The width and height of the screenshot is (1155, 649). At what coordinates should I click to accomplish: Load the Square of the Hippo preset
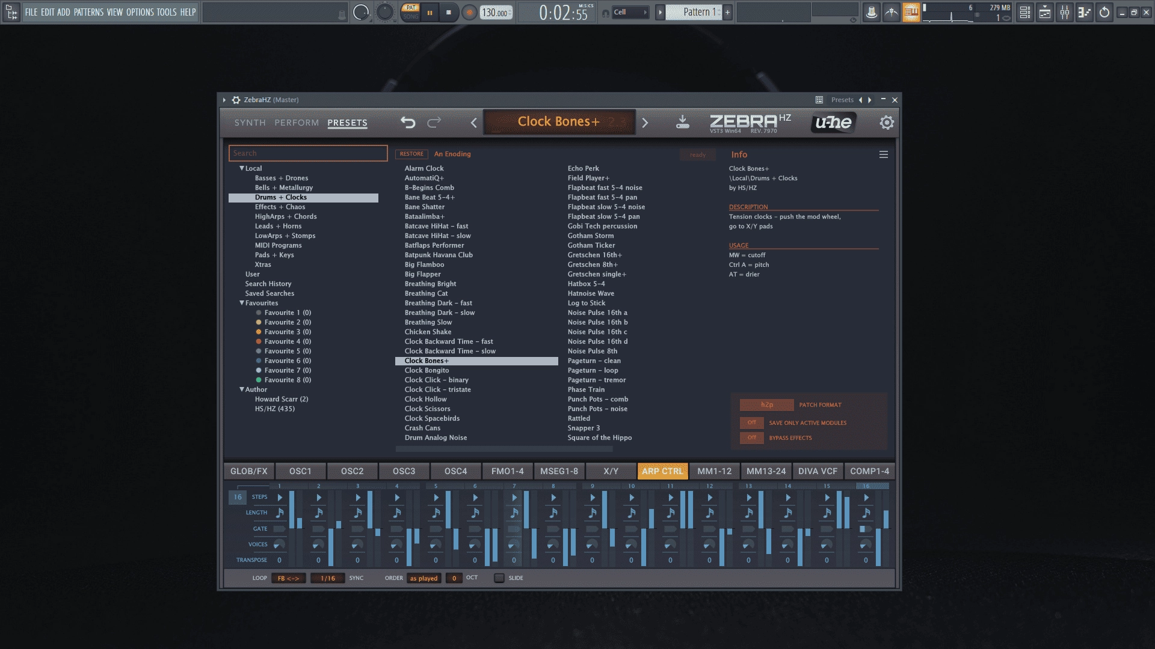(599, 437)
